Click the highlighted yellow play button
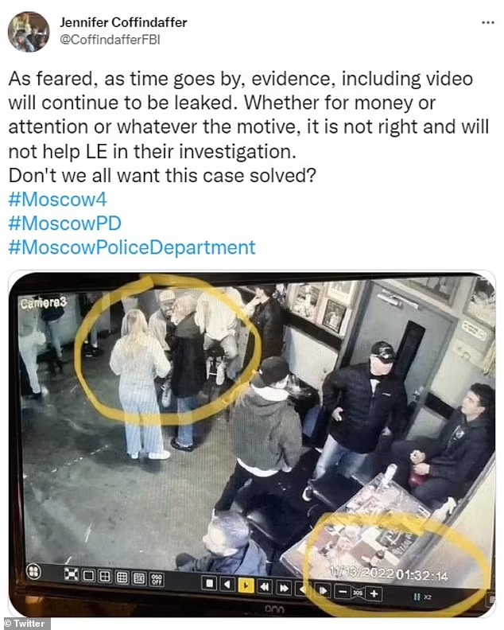504x630 pixels. (246, 585)
